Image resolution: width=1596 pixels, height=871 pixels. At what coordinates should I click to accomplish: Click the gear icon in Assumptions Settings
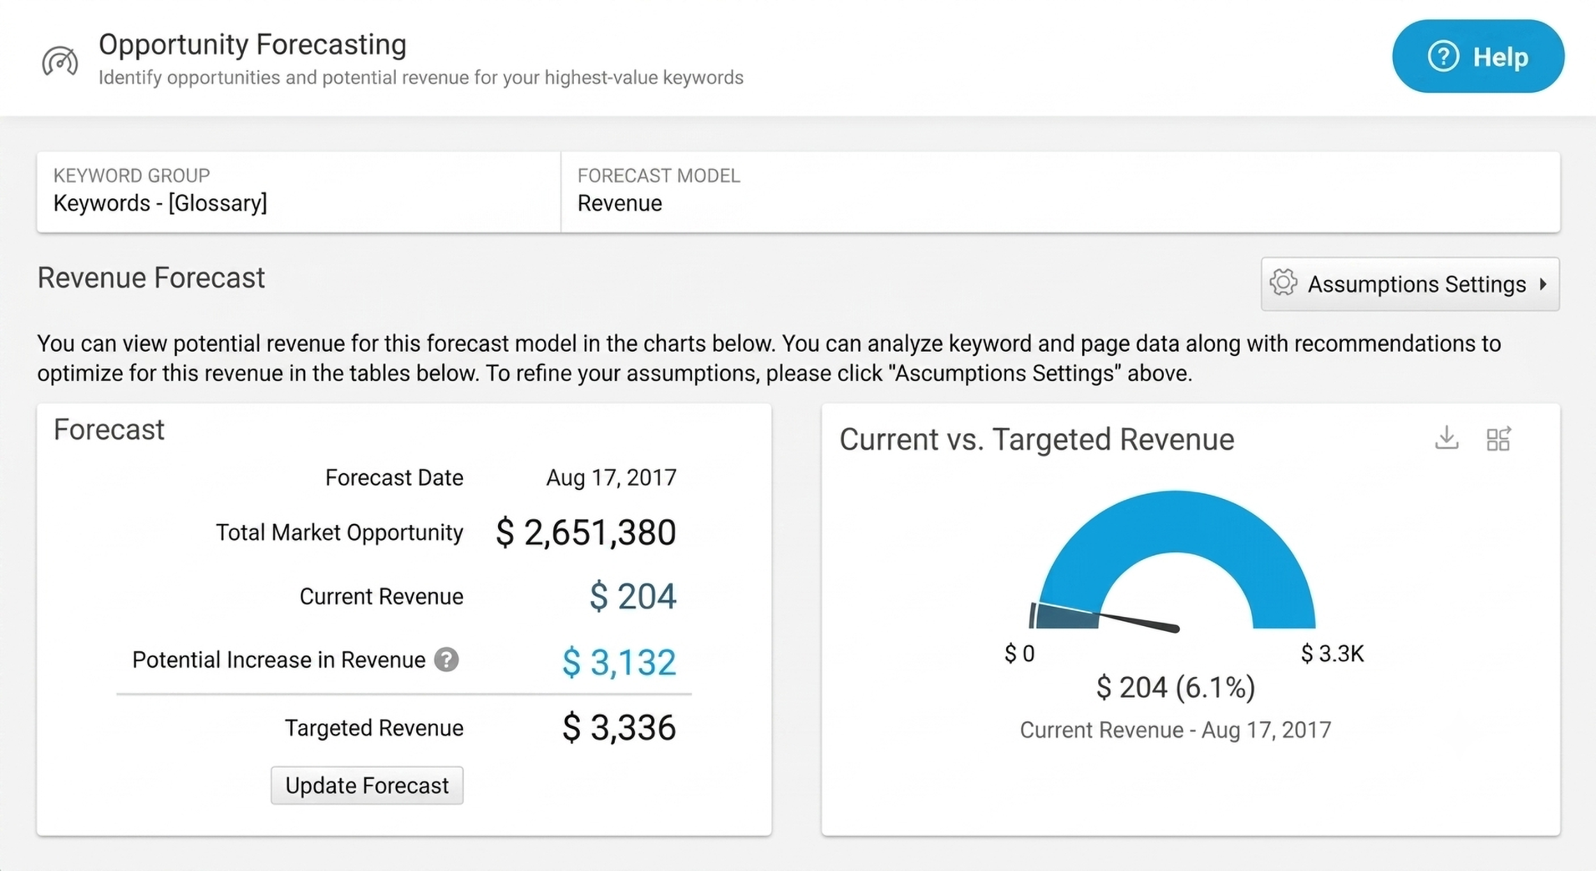tap(1283, 283)
